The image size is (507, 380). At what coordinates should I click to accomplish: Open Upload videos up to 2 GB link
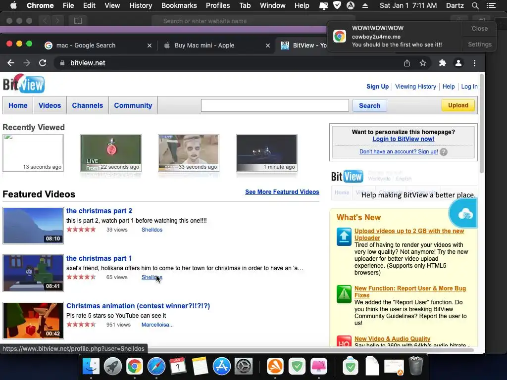tap(409, 234)
